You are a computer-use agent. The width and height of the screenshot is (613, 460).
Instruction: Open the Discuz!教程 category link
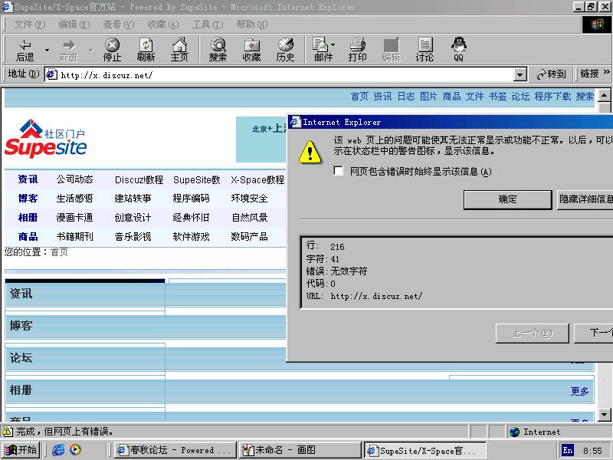click(139, 180)
